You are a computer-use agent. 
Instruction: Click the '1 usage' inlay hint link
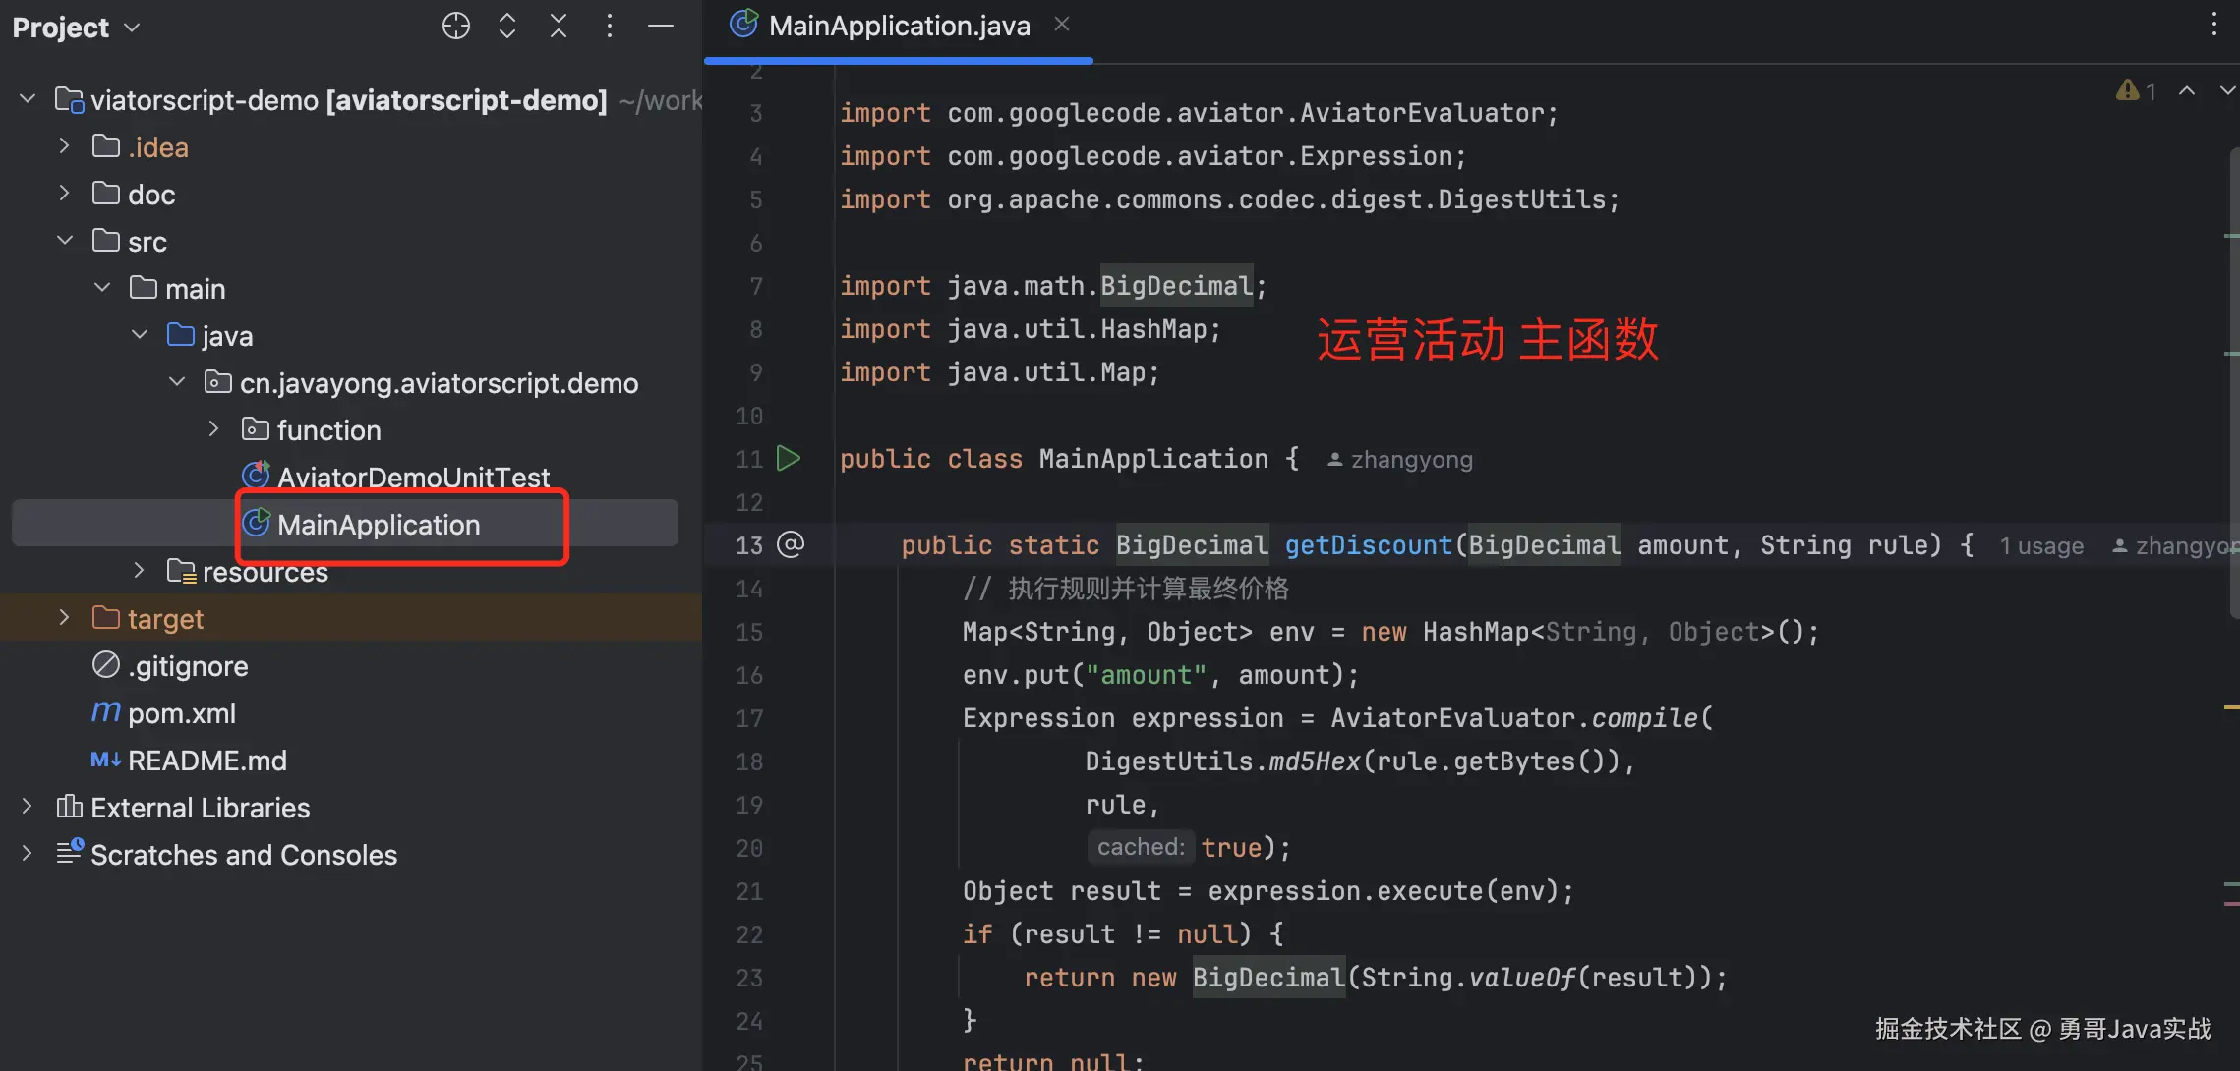tap(2041, 546)
